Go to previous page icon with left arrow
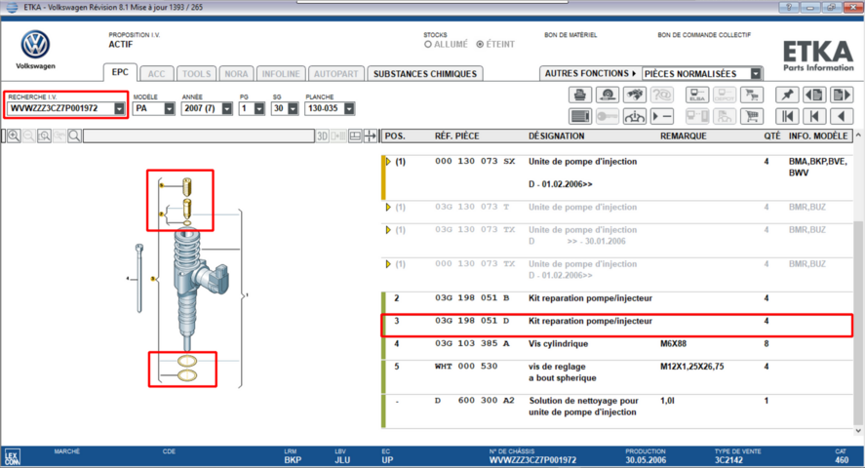Image resolution: width=865 pixels, height=468 pixels. pyautogui.click(x=814, y=95)
